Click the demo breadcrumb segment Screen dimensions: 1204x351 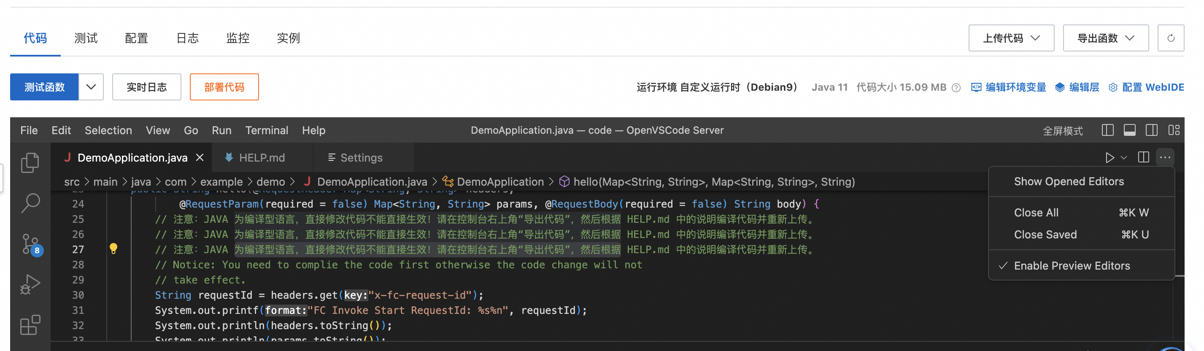(x=270, y=181)
